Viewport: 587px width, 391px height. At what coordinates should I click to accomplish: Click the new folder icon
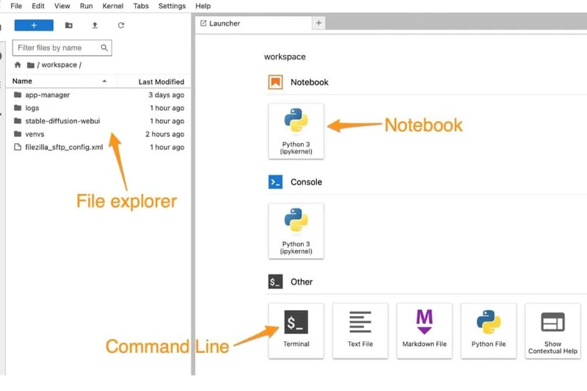coord(69,25)
